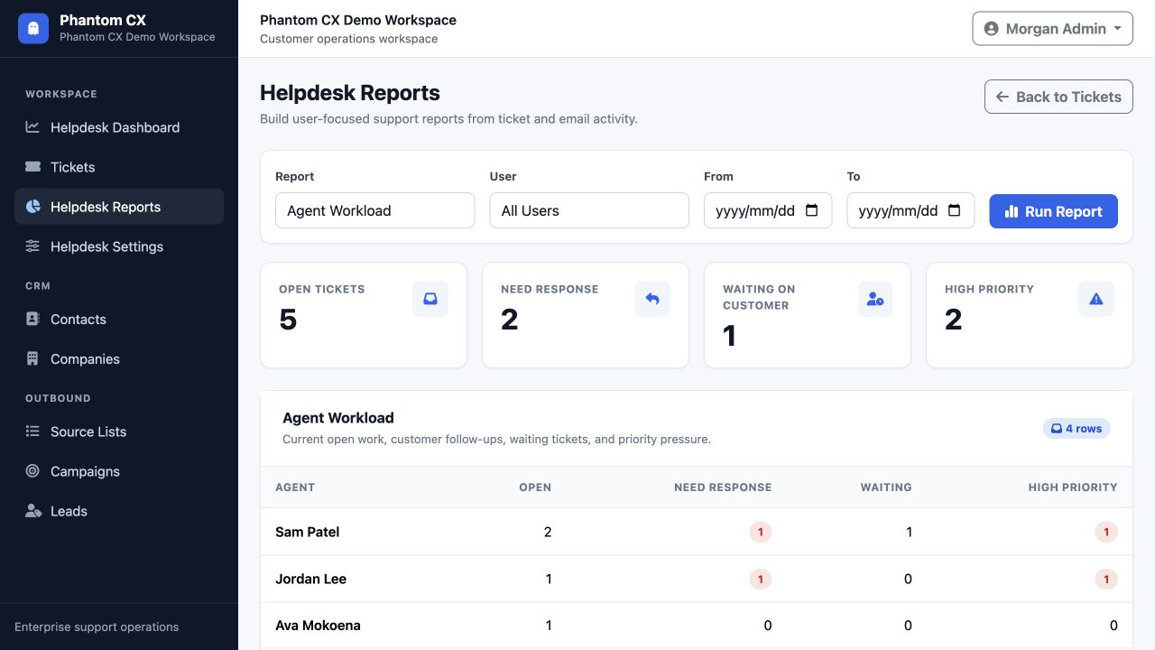Click the NEED RESPONSE column header

723,487
